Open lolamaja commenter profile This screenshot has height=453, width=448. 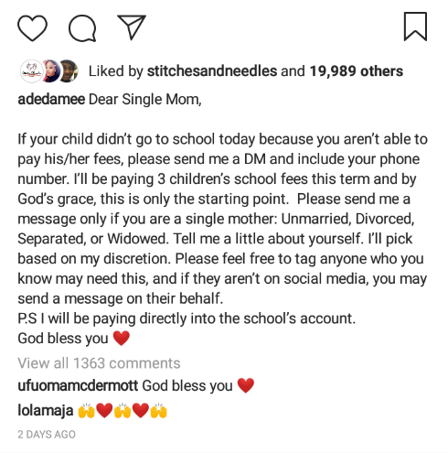coord(46,410)
